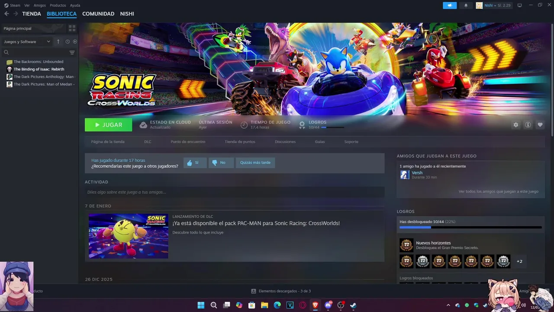Open File Explorer from taskbar
Screen dimensions: 554x312
click(x=264, y=305)
